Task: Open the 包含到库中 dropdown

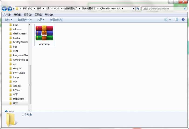Action: click(x=25, y=19)
